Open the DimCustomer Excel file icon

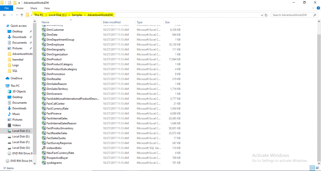(x=43, y=30)
